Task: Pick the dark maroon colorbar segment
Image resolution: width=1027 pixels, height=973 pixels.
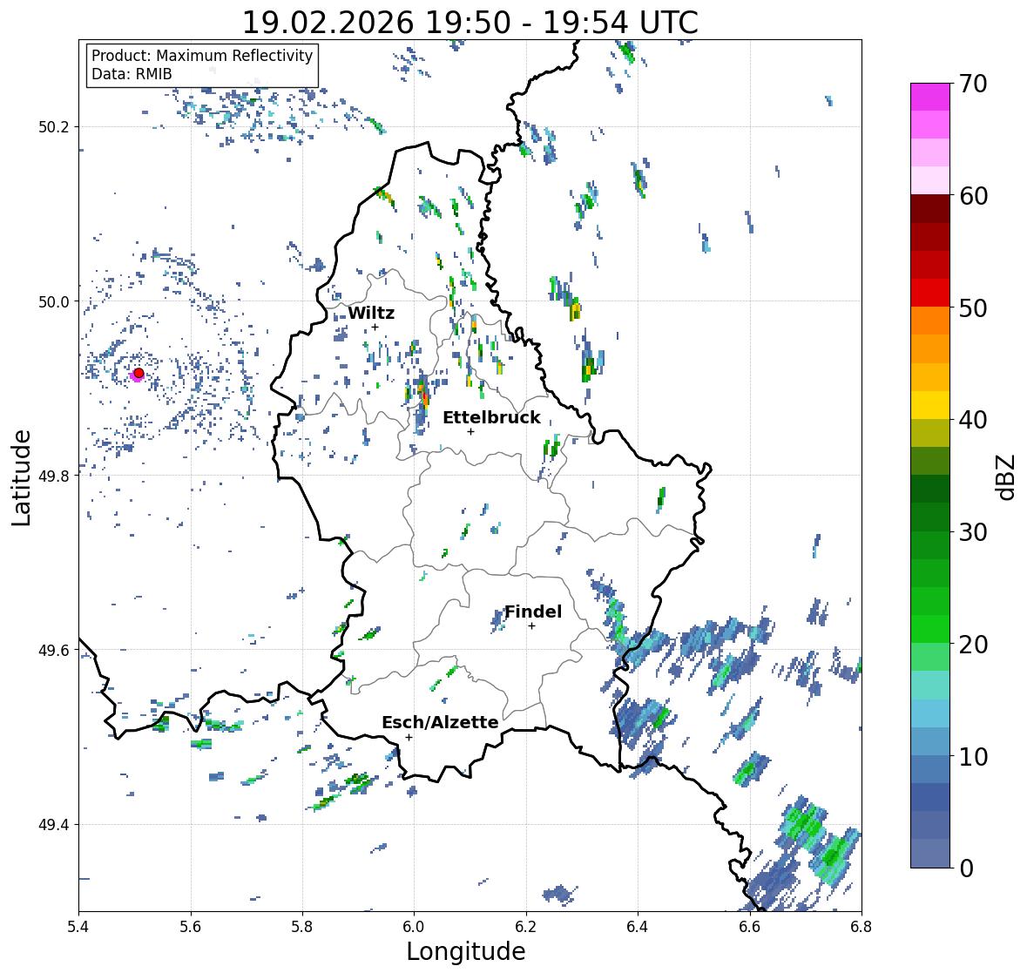Action: coord(930,209)
